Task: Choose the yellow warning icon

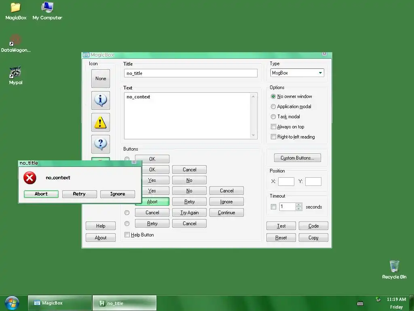Action: 101,122
